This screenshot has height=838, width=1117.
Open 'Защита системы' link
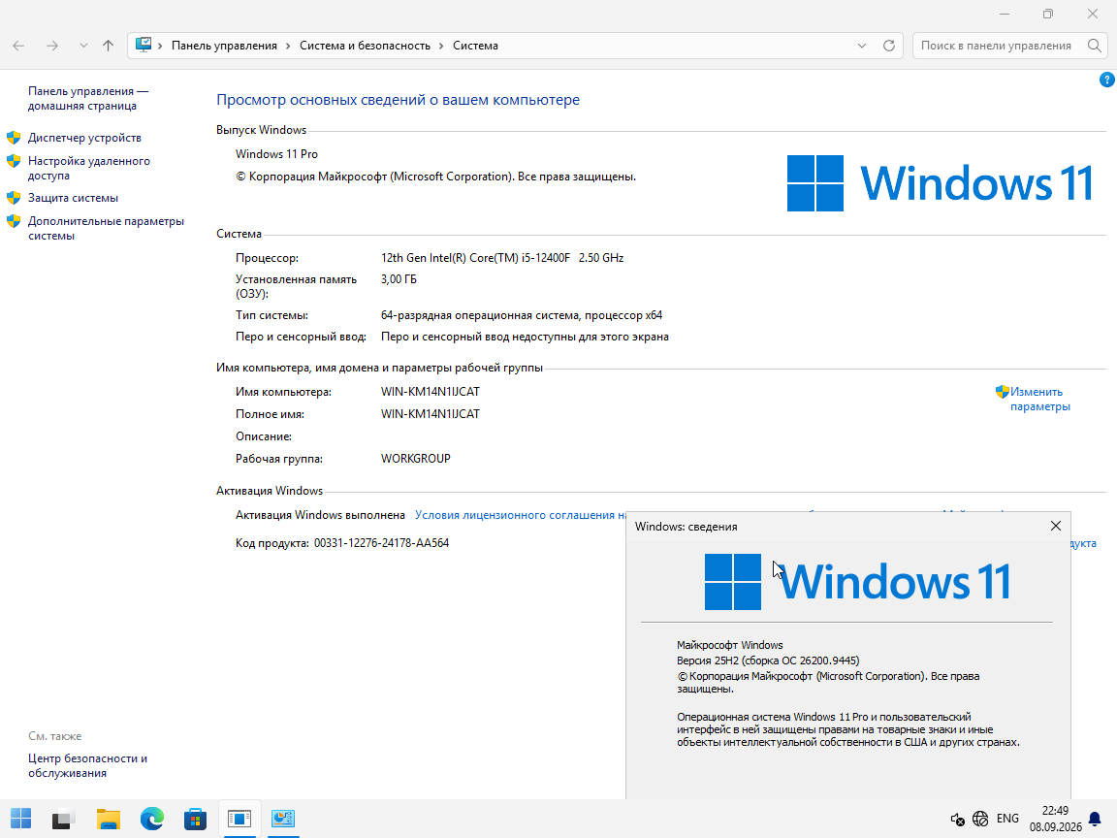point(74,198)
